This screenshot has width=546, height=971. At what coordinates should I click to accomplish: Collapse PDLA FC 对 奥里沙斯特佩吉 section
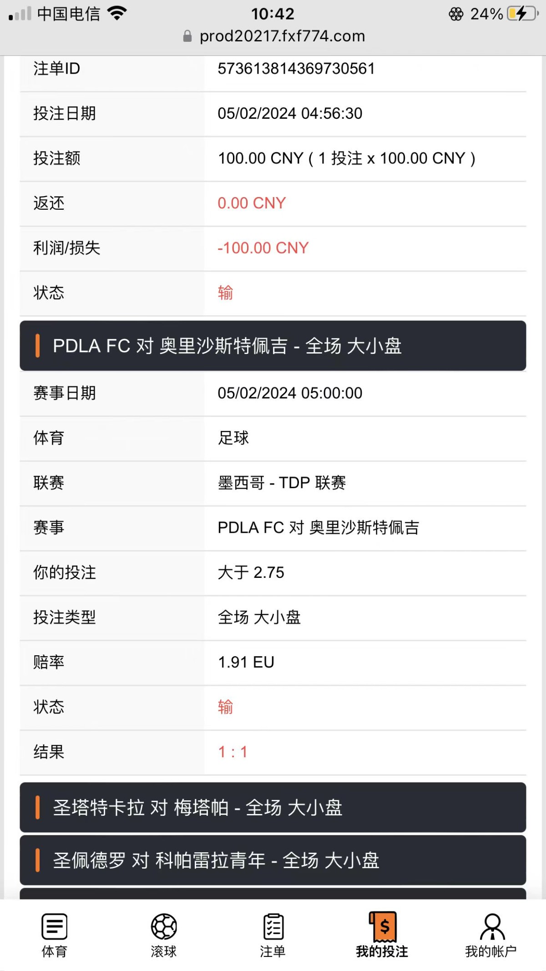tap(273, 346)
